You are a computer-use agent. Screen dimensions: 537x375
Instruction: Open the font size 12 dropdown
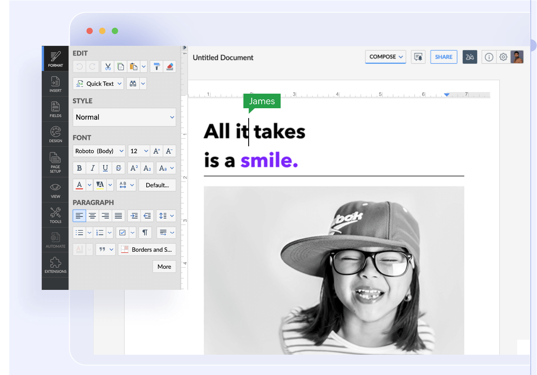coord(139,151)
